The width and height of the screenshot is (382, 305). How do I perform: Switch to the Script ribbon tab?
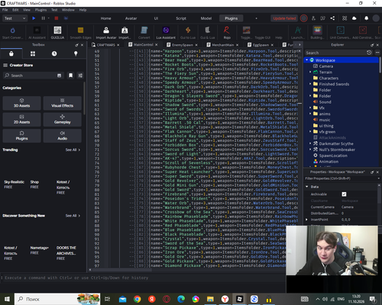181,18
